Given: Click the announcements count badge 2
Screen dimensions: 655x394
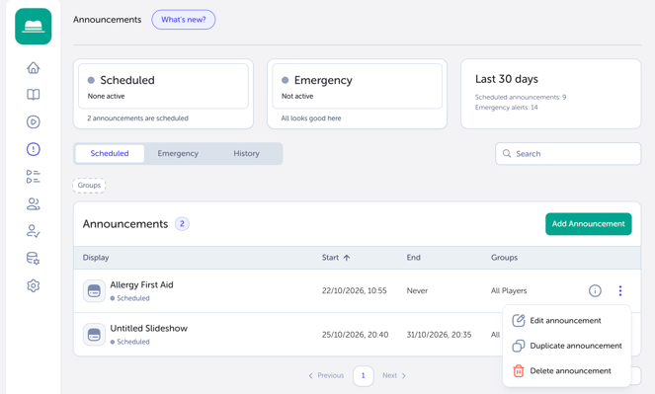Looking at the screenshot, I should pyautogui.click(x=182, y=224).
